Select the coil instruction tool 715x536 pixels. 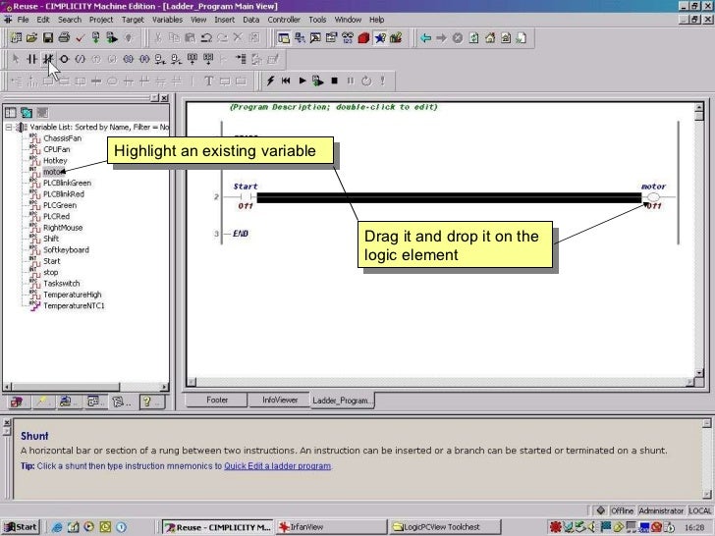click(64, 59)
